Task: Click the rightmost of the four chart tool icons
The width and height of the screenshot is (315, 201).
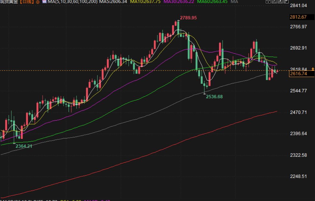Action: [x=286, y=1]
